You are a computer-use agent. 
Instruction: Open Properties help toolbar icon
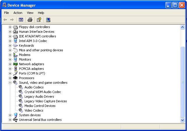(39, 20)
